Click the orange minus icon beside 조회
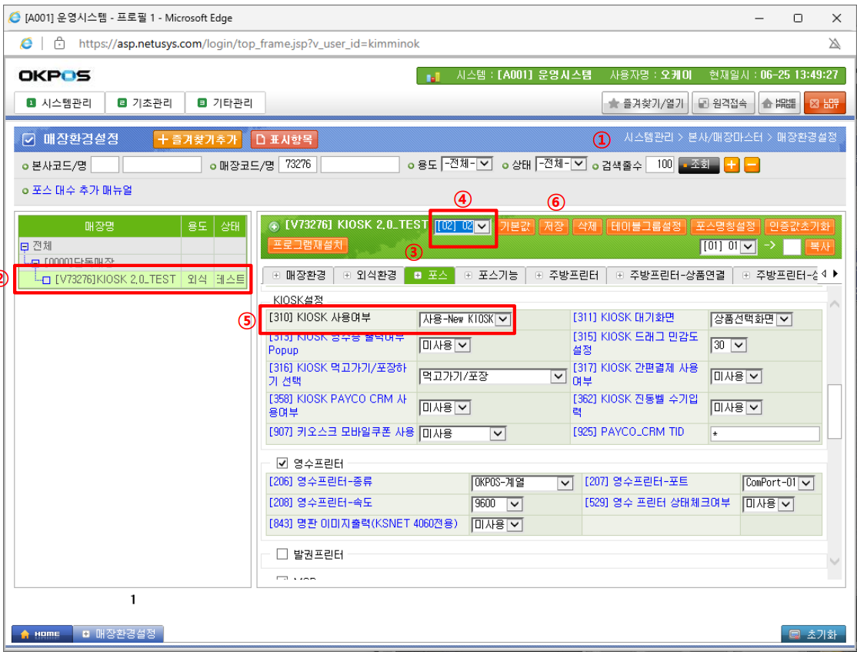 coord(752,165)
